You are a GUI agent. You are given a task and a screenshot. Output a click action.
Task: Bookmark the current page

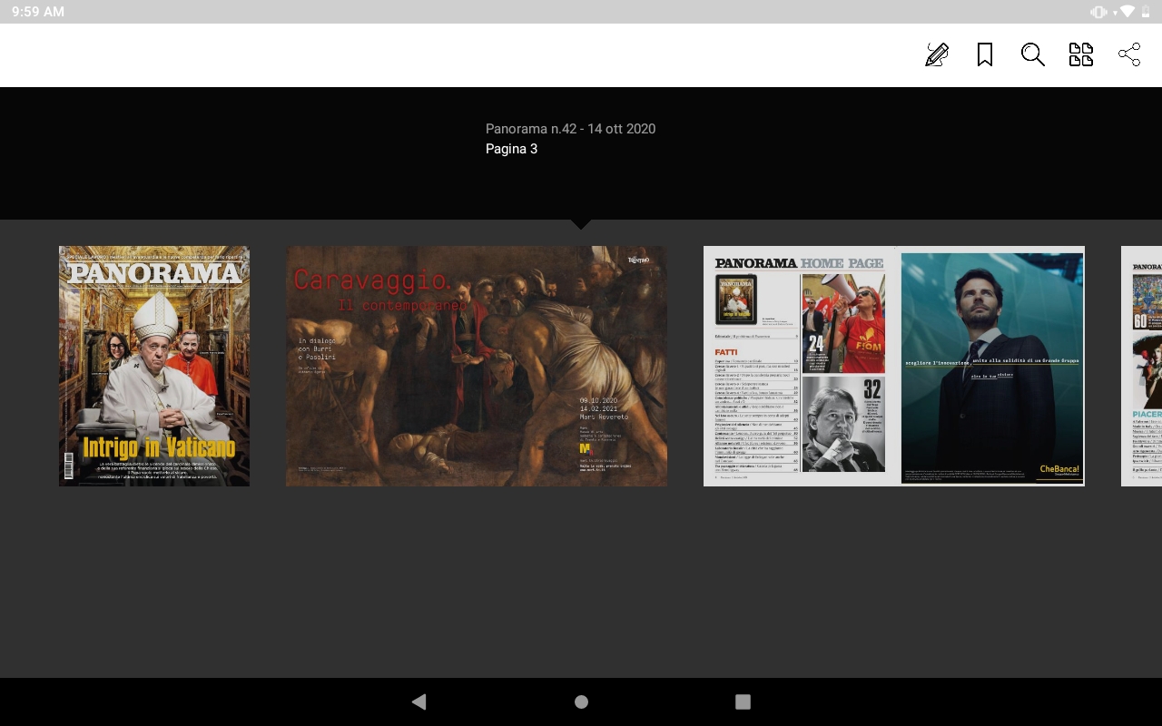pyautogui.click(x=985, y=54)
